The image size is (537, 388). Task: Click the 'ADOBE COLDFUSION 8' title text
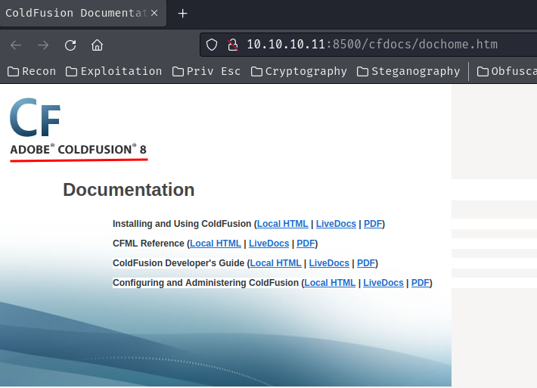coord(79,150)
